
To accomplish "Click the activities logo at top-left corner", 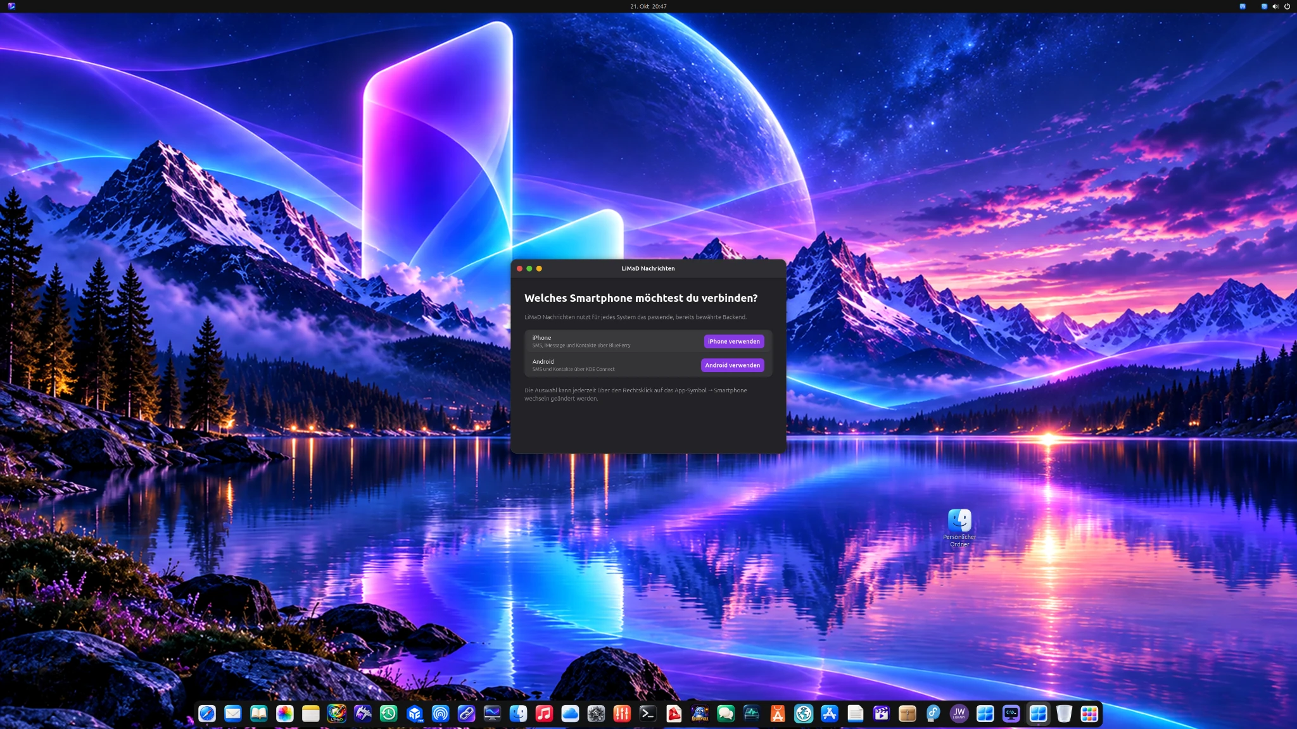I will click(x=11, y=6).
